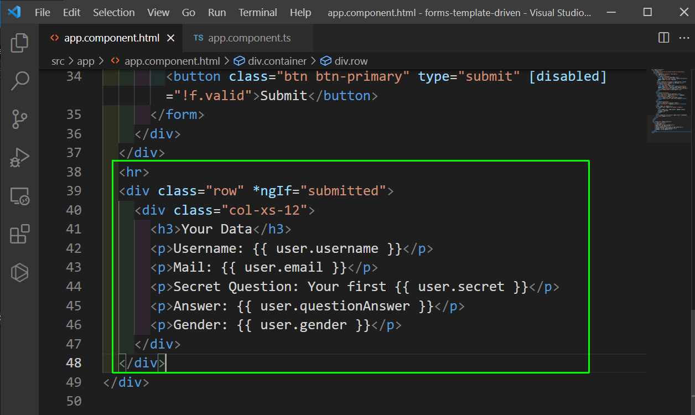Minimize the VS Code window
This screenshot has width=695, height=415.
[610, 12]
